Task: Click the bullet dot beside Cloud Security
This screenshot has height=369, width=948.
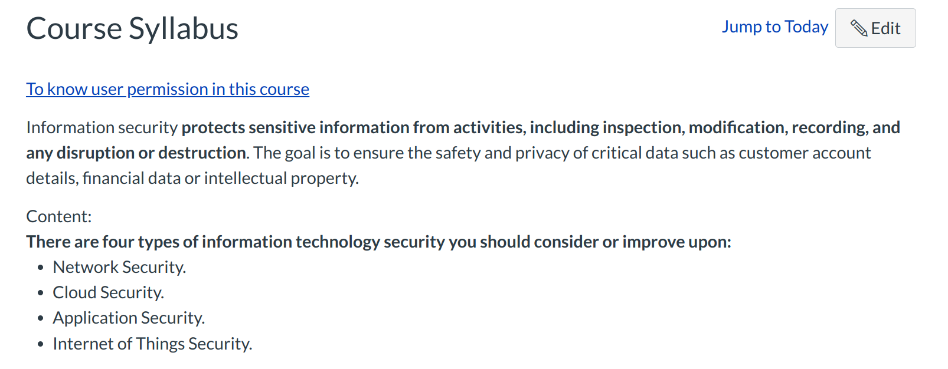Action: point(40,293)
